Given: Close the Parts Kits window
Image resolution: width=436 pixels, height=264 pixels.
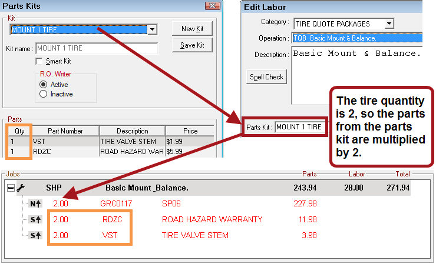Looking at the screenshot, I should 212,6.
